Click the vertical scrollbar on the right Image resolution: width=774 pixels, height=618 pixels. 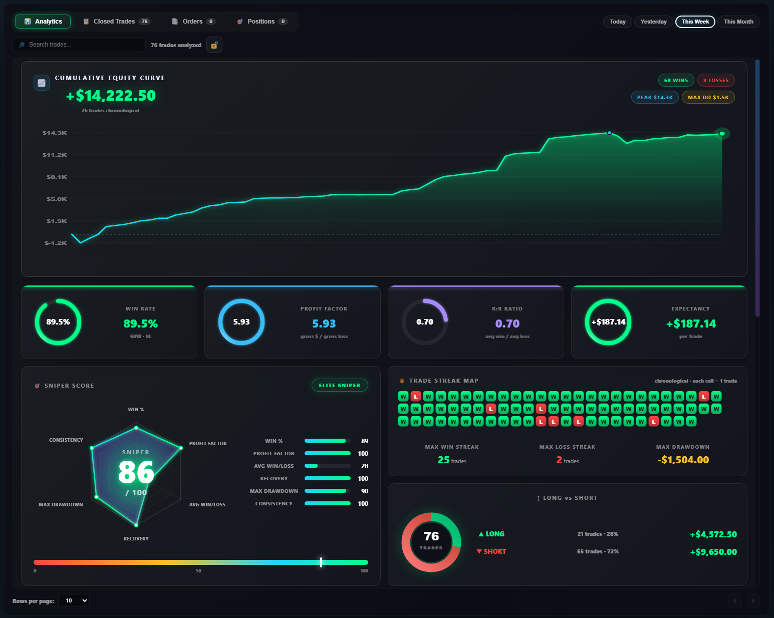coord(757,188)
